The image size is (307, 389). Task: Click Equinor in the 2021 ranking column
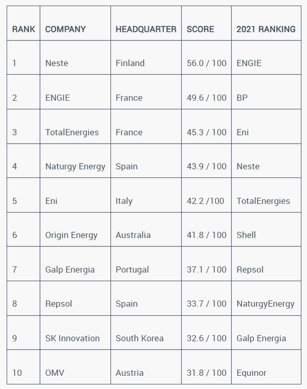tap(251, 373)
